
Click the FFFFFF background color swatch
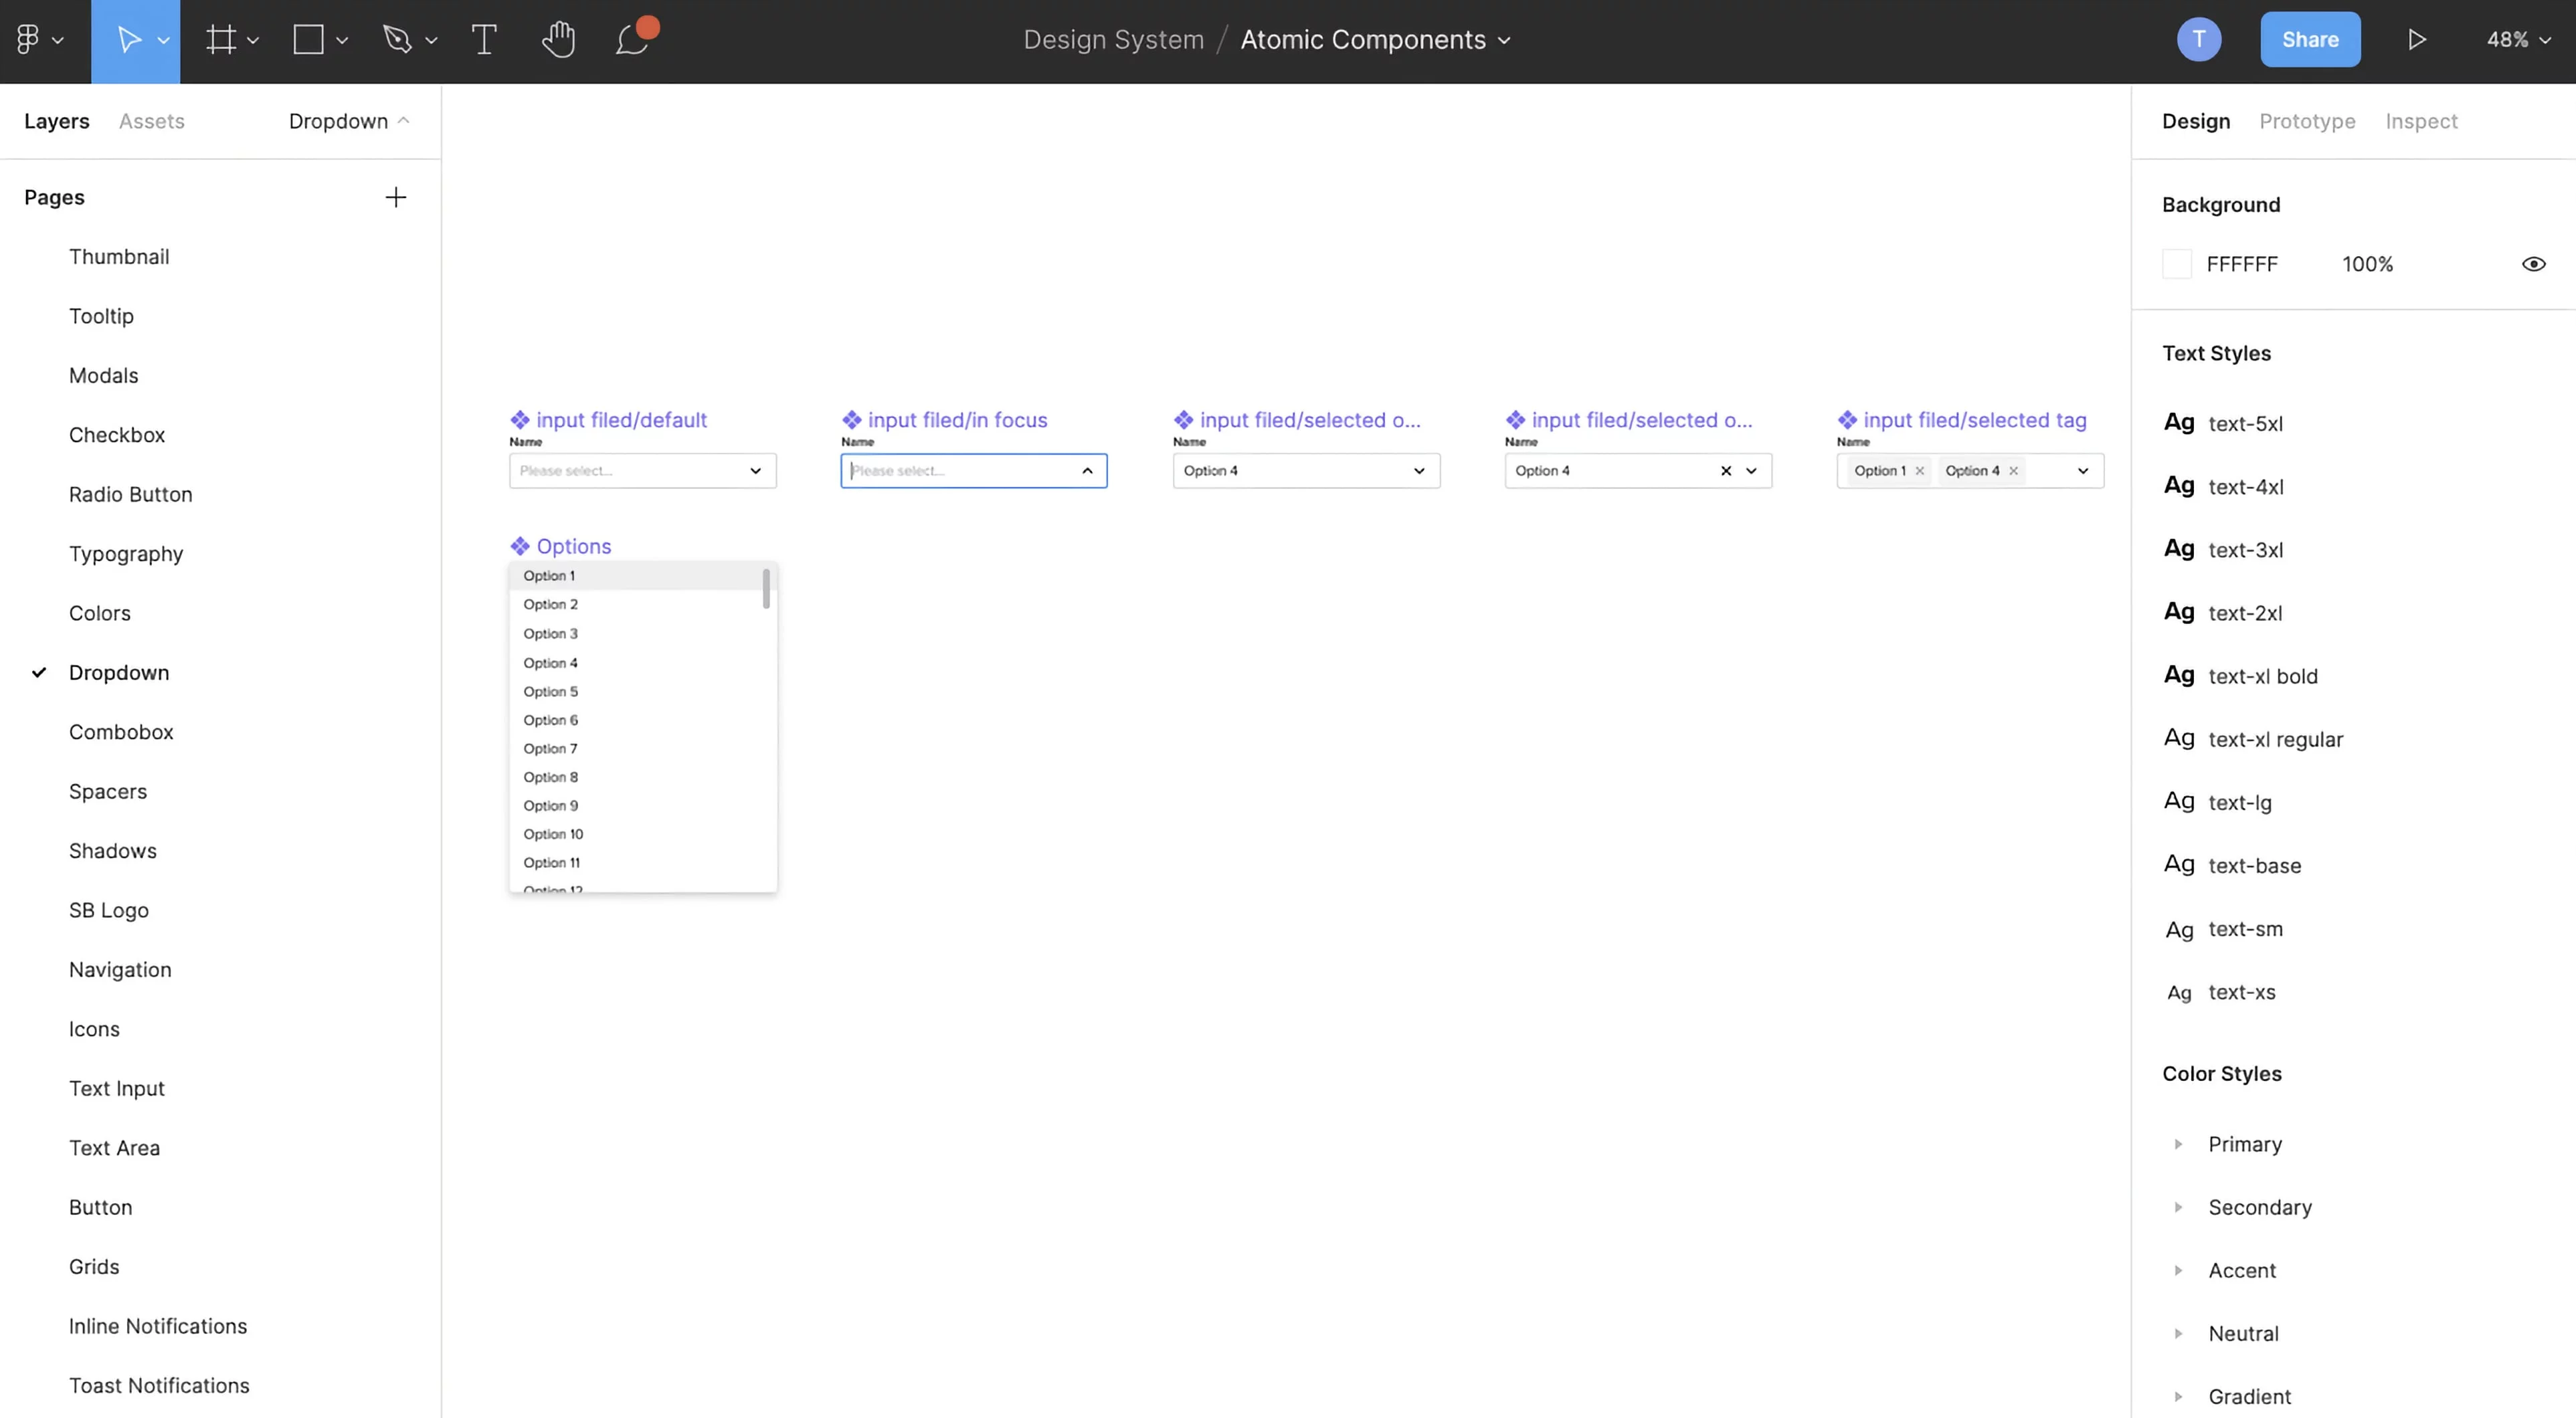tap(2177, 264)
